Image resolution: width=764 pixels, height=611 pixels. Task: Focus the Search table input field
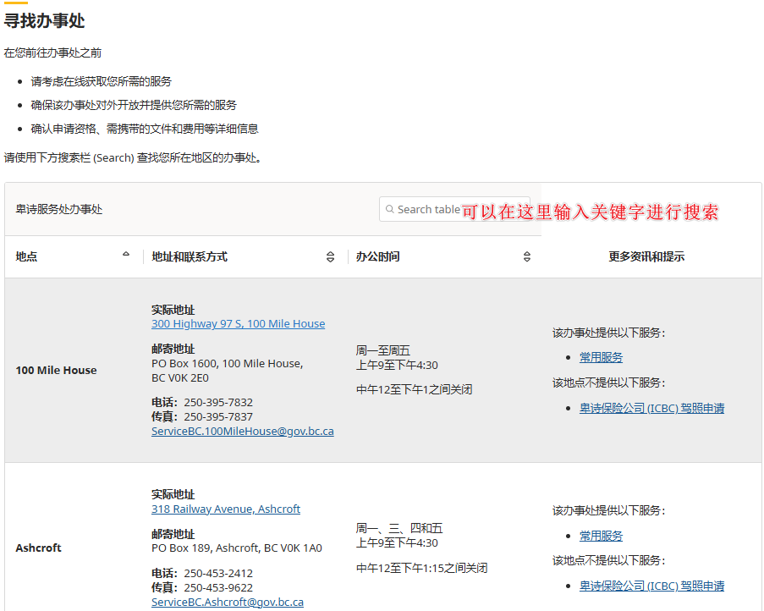pyautogui.click(x=428, y=209)
